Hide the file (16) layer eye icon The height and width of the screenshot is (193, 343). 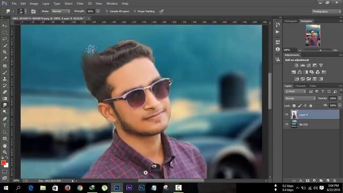pos(287,124)
